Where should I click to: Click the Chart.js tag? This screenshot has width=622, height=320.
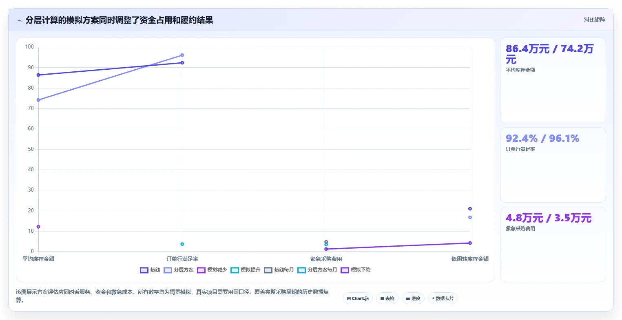(358, 298)
